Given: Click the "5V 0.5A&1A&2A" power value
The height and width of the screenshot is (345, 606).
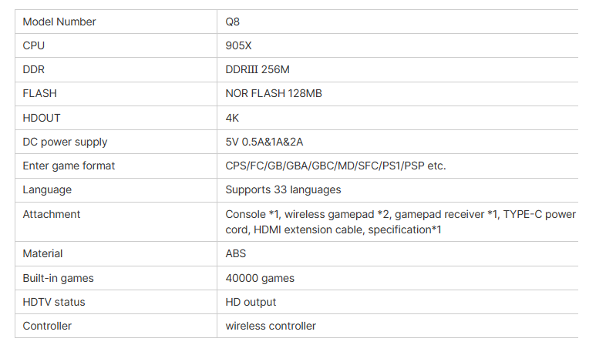Looking at the screenshot, I should [x=264, y=142].
